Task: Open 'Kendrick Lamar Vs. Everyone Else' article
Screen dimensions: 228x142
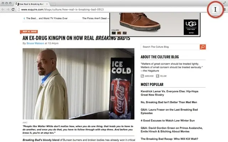Action: [170, 93]
